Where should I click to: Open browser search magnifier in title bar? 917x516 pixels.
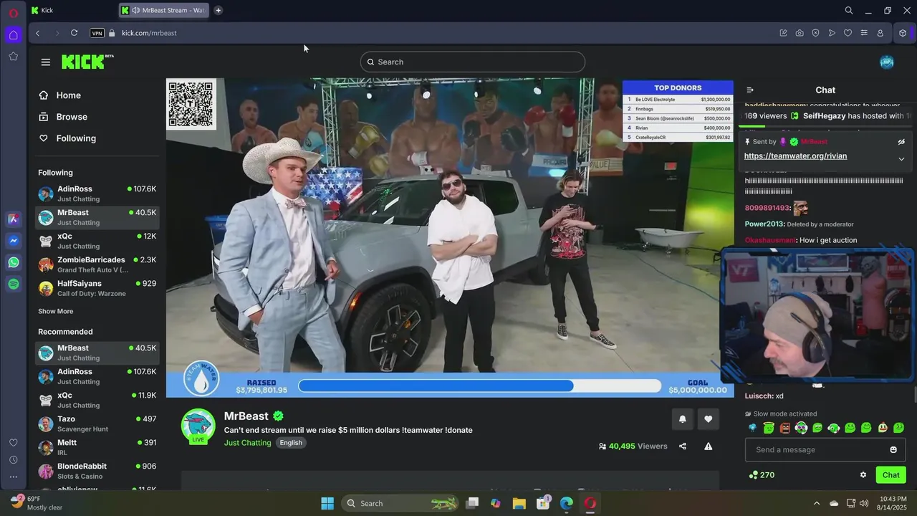tap(849, 10)
